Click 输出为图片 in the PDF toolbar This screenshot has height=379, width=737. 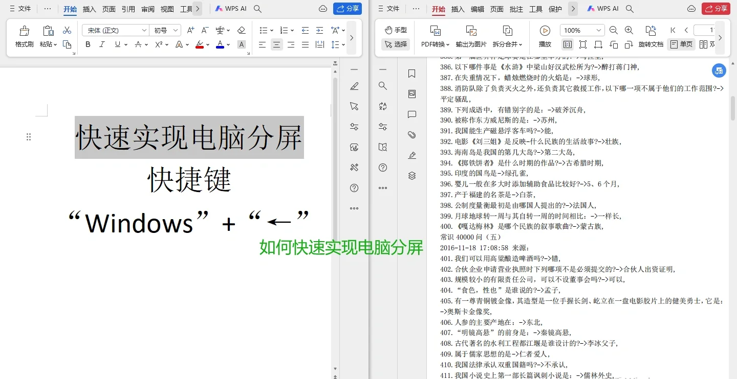coord(471,36)
